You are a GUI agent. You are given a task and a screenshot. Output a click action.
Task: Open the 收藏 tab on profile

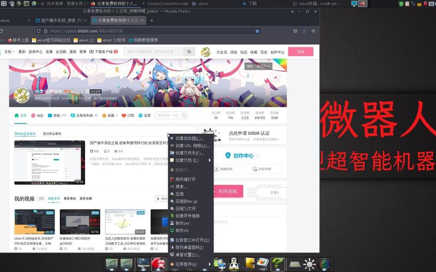tap(110, 115)
